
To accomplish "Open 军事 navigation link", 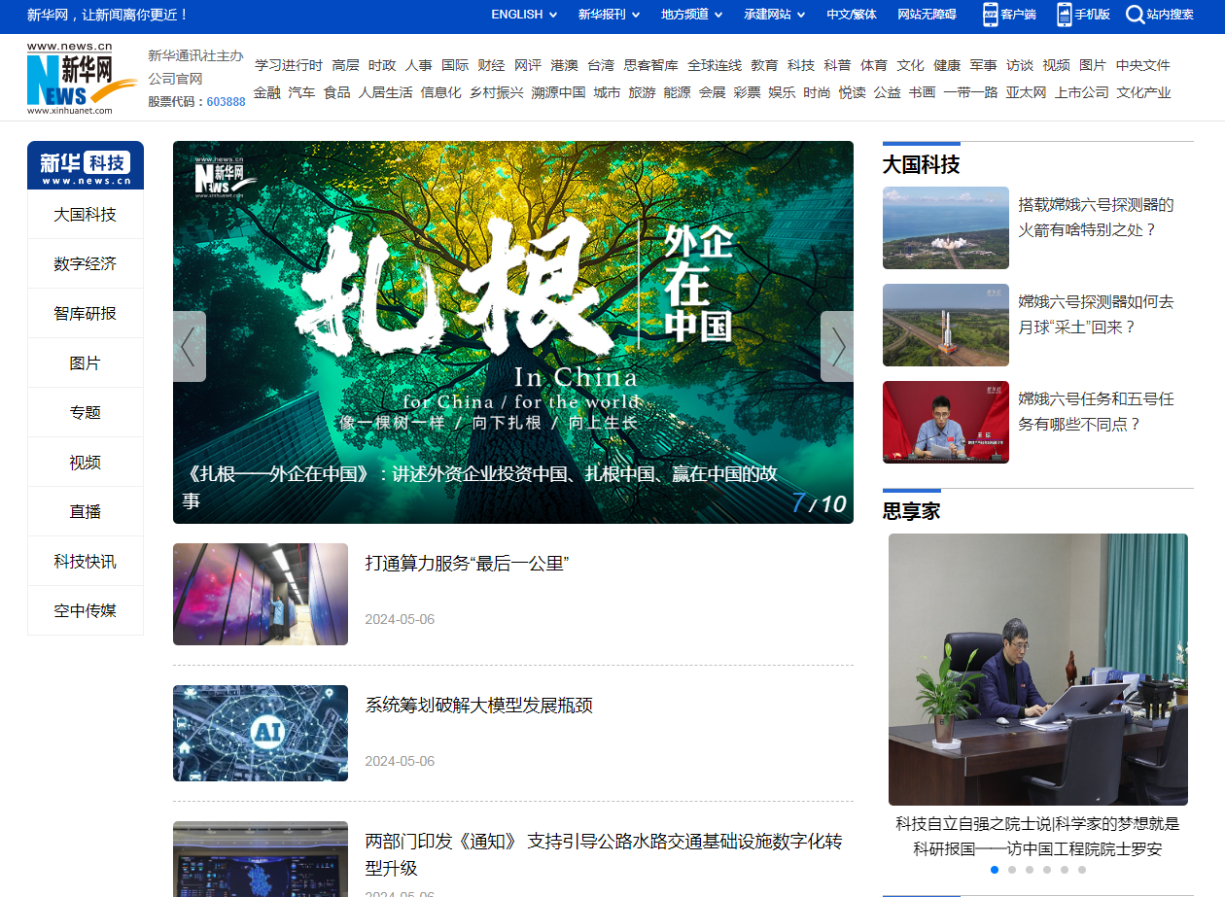I will pos(983,65).
